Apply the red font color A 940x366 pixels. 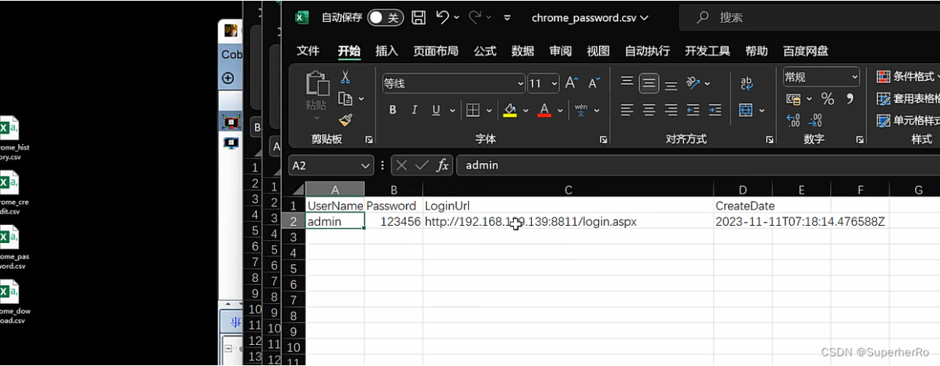click(544, 110)
